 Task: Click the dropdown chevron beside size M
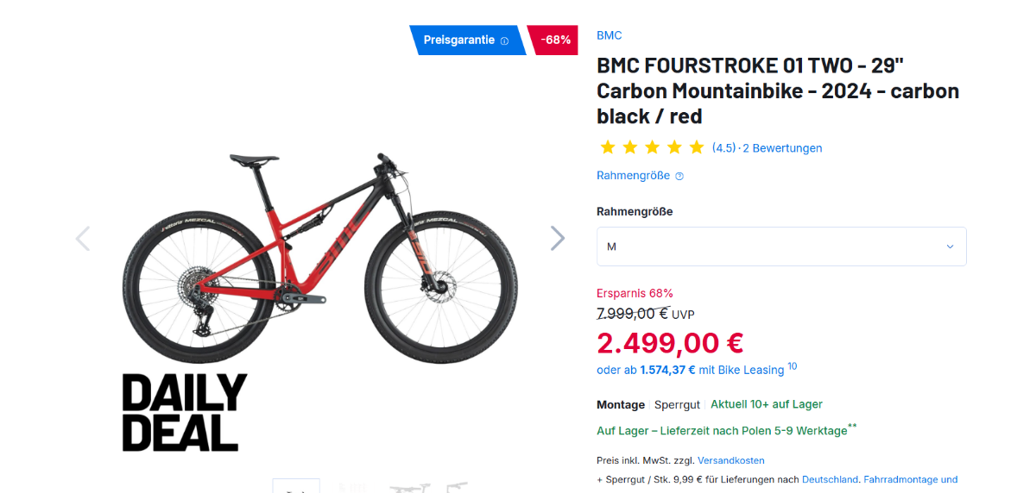[x=950, y=246]
